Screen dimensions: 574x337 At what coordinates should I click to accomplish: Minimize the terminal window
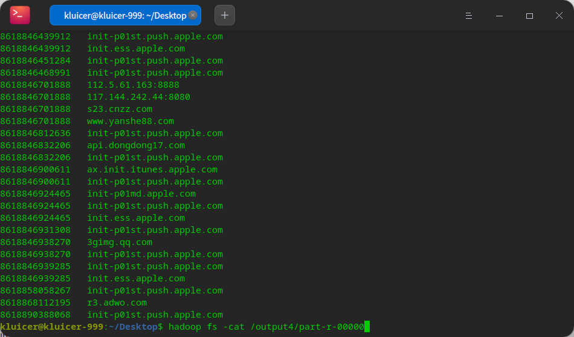pos(499,16)
